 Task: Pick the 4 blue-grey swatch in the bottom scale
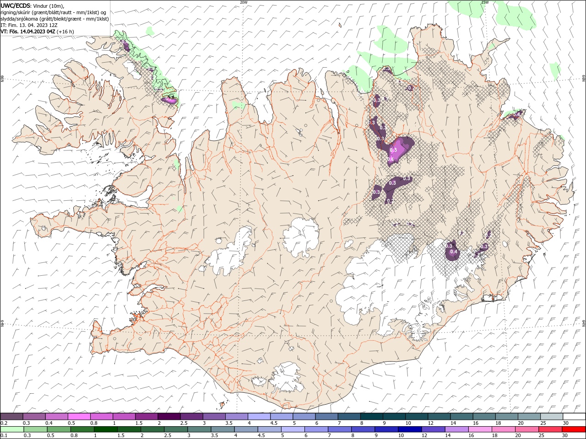246,429
